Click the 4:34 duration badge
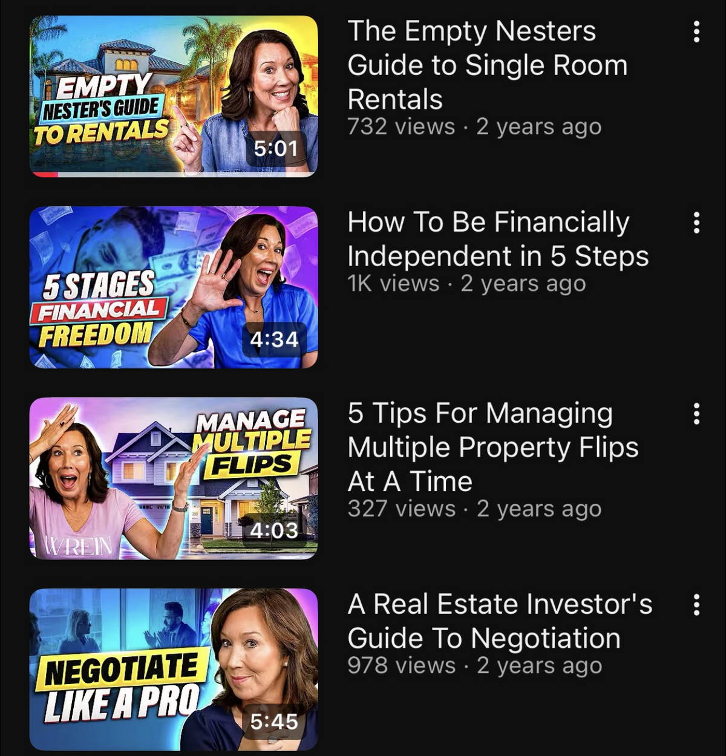Screen dimensions: 726x756 (275, 339)
